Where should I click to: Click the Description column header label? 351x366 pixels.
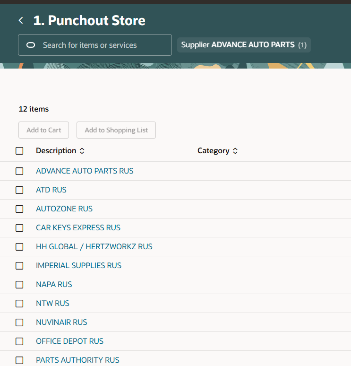pos(56,151)
